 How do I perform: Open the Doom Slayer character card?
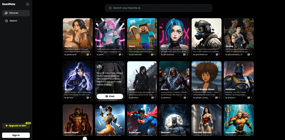78,120
